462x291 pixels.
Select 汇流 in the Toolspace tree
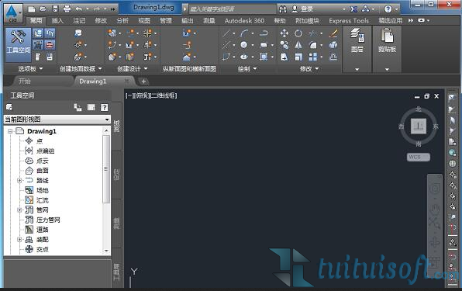[43, 200]
